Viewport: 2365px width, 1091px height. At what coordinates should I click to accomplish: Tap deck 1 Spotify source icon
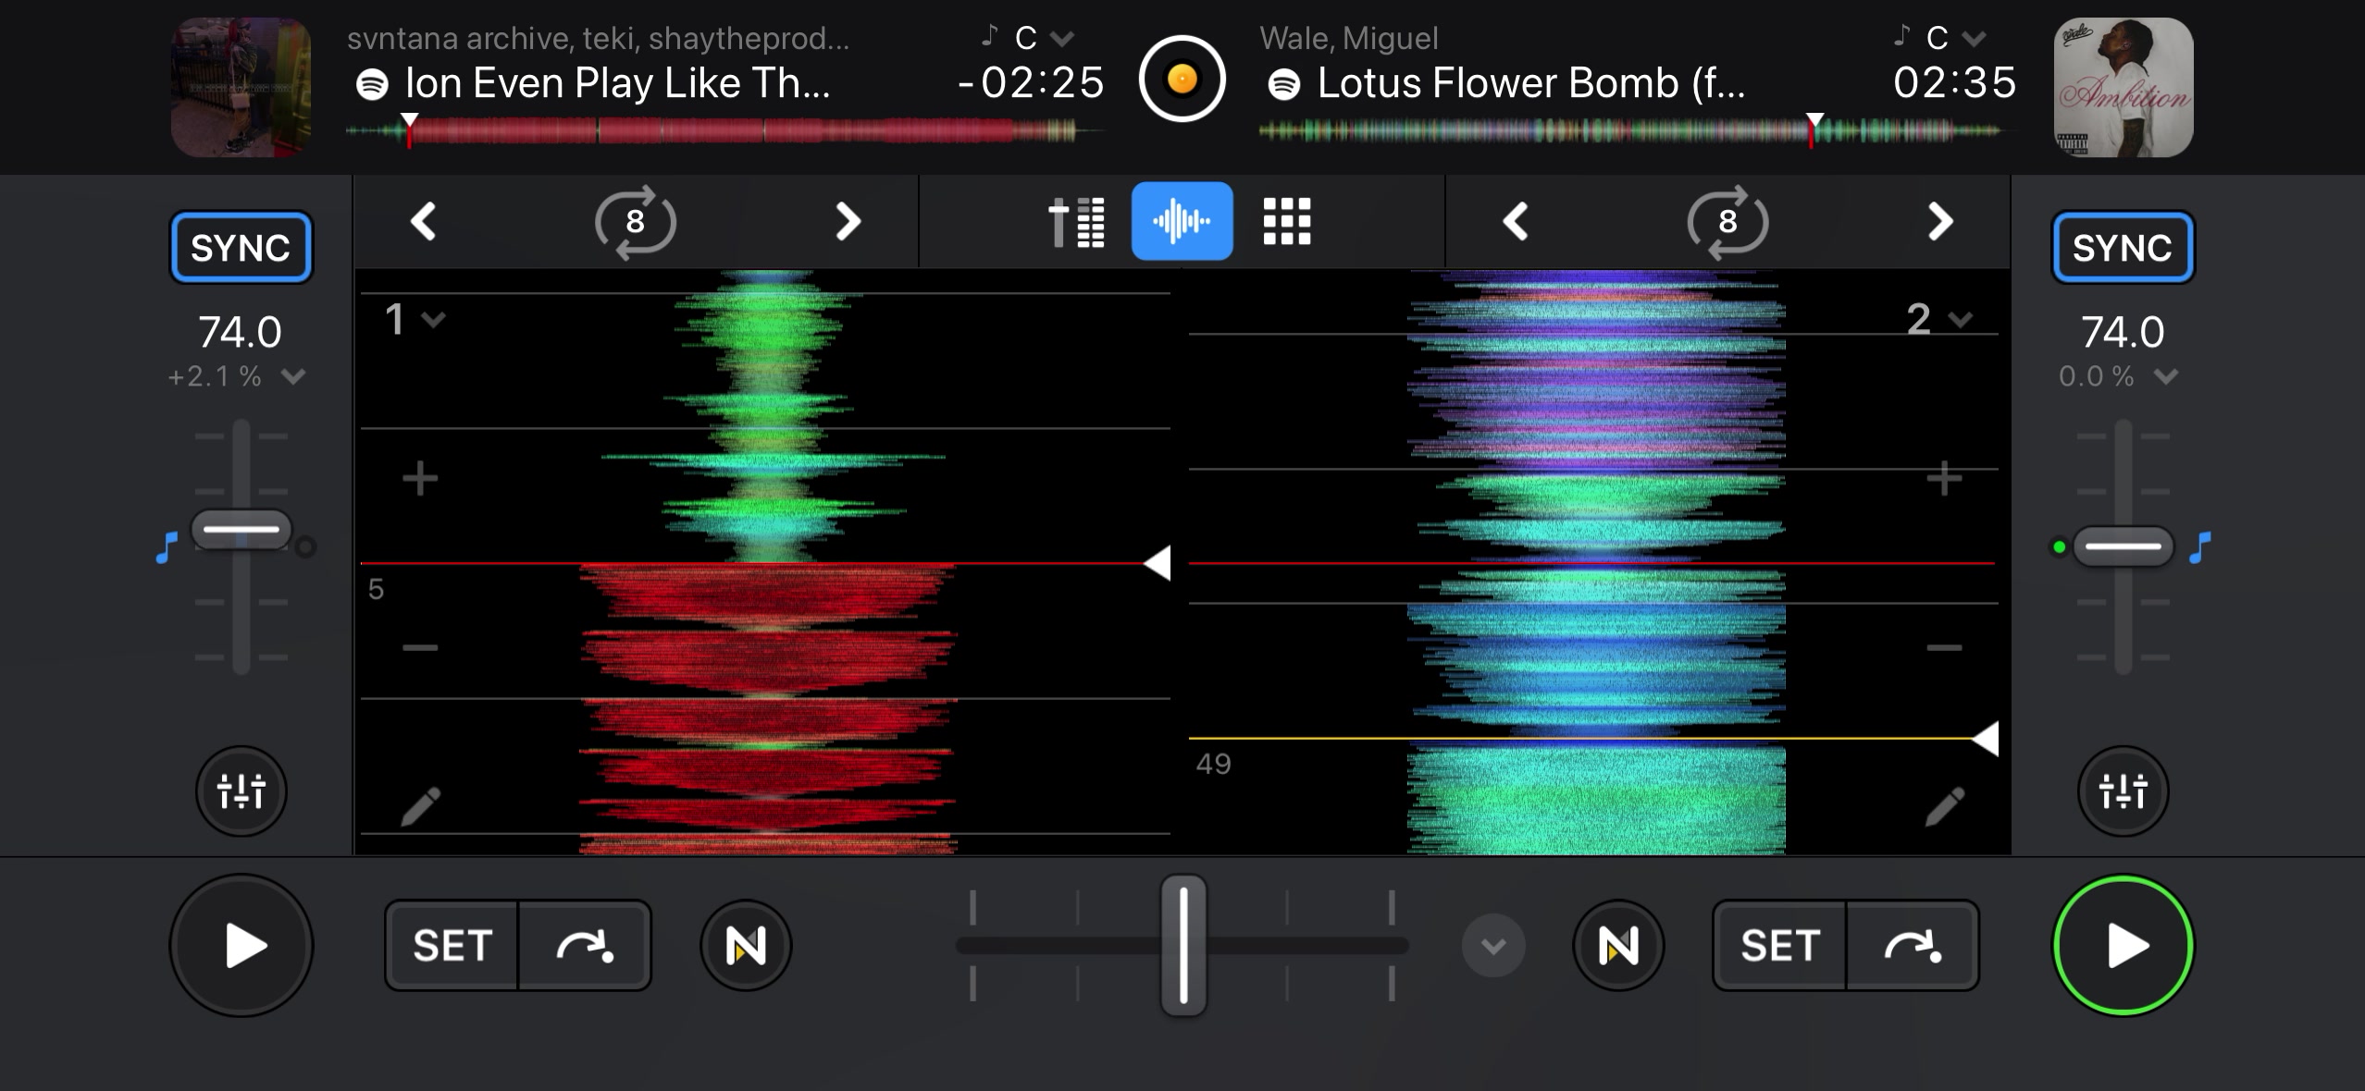[372, 84]
